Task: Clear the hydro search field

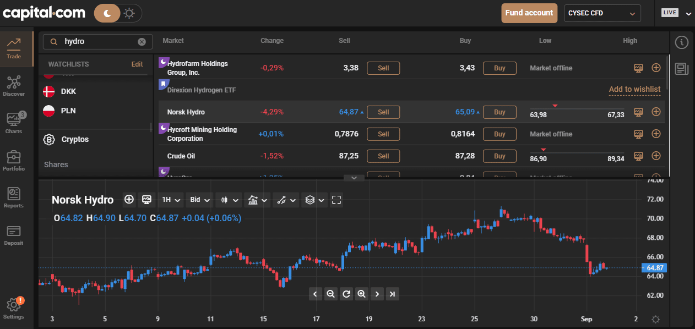Action: 142,41
